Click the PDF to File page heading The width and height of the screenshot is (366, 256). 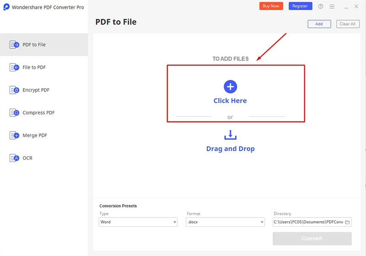point(116,22)
